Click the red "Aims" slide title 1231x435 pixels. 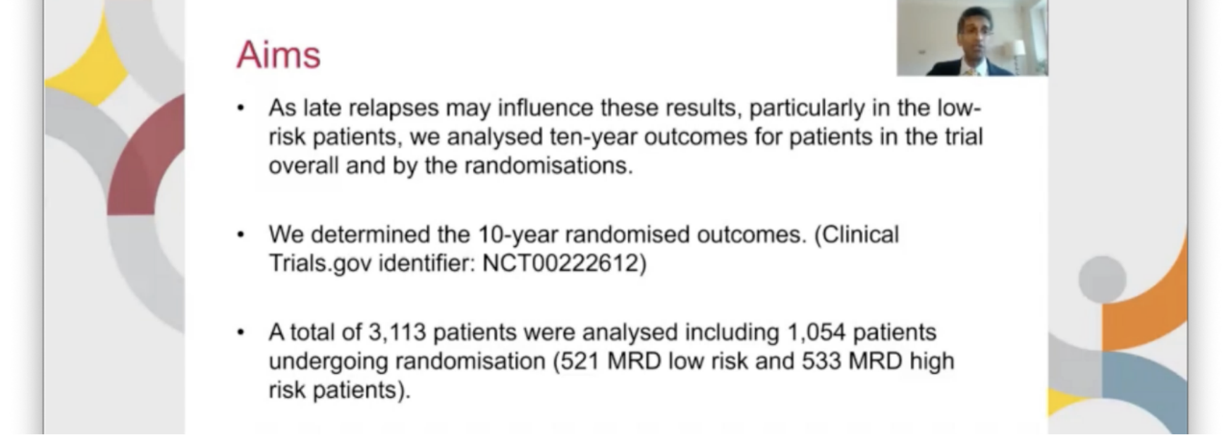tap(278, 55)
